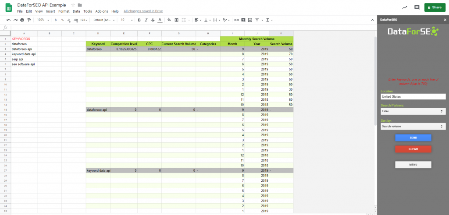Image resolution: width=449 pixels, height=215 pixels.
Task: Open the activity dashboard trend icon
Action: tap(405, 7)
